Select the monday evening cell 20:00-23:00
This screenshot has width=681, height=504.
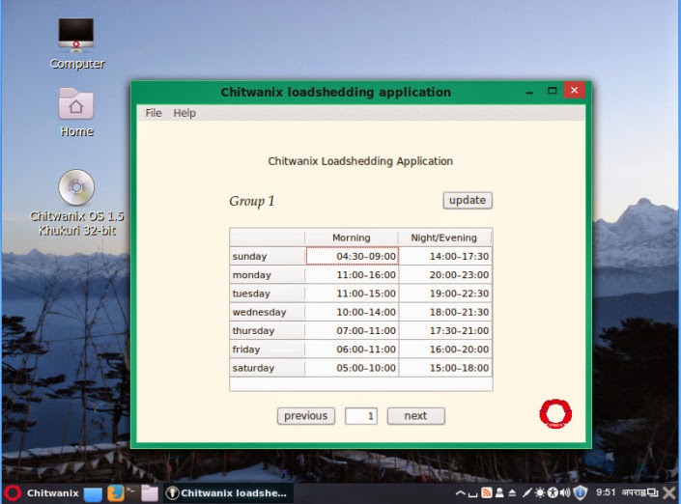[445, 275]
